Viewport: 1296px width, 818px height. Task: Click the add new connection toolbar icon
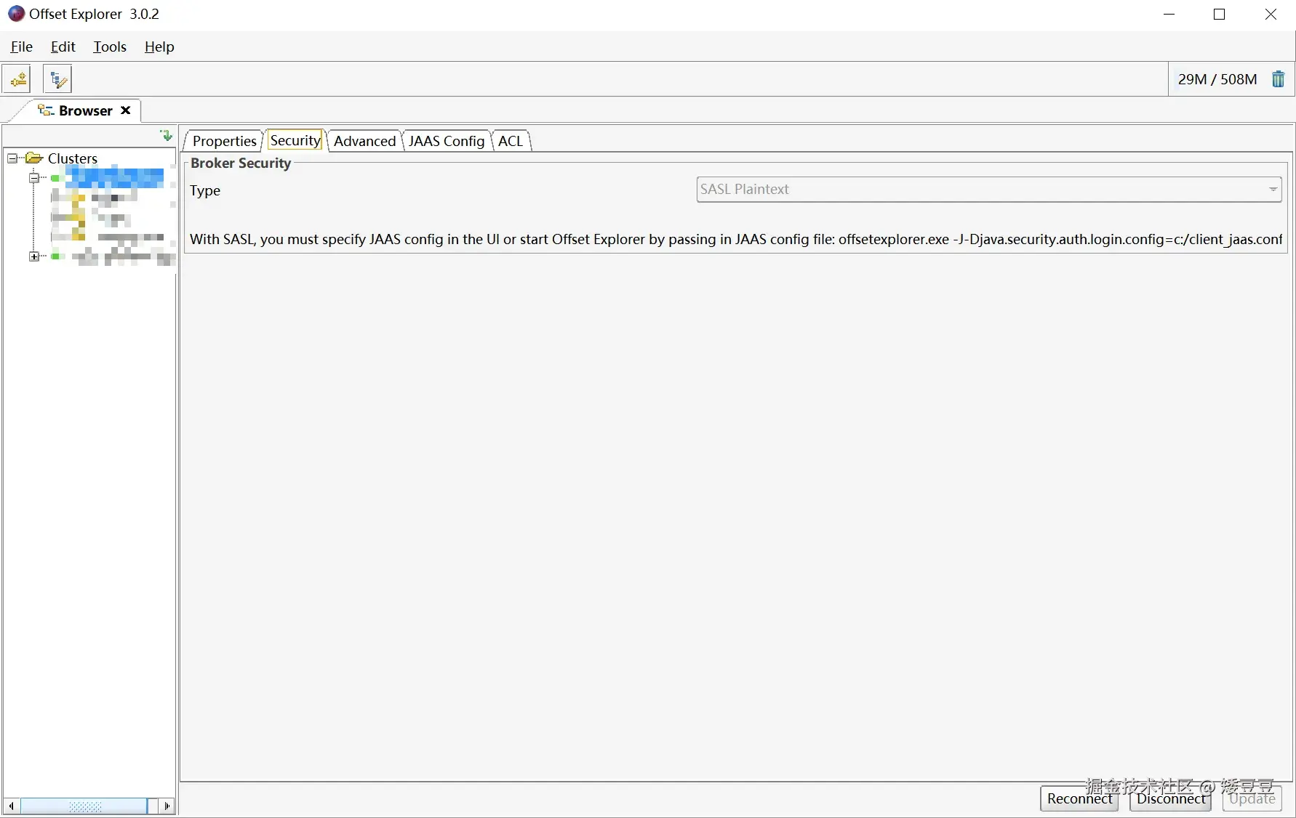(17, 78)
